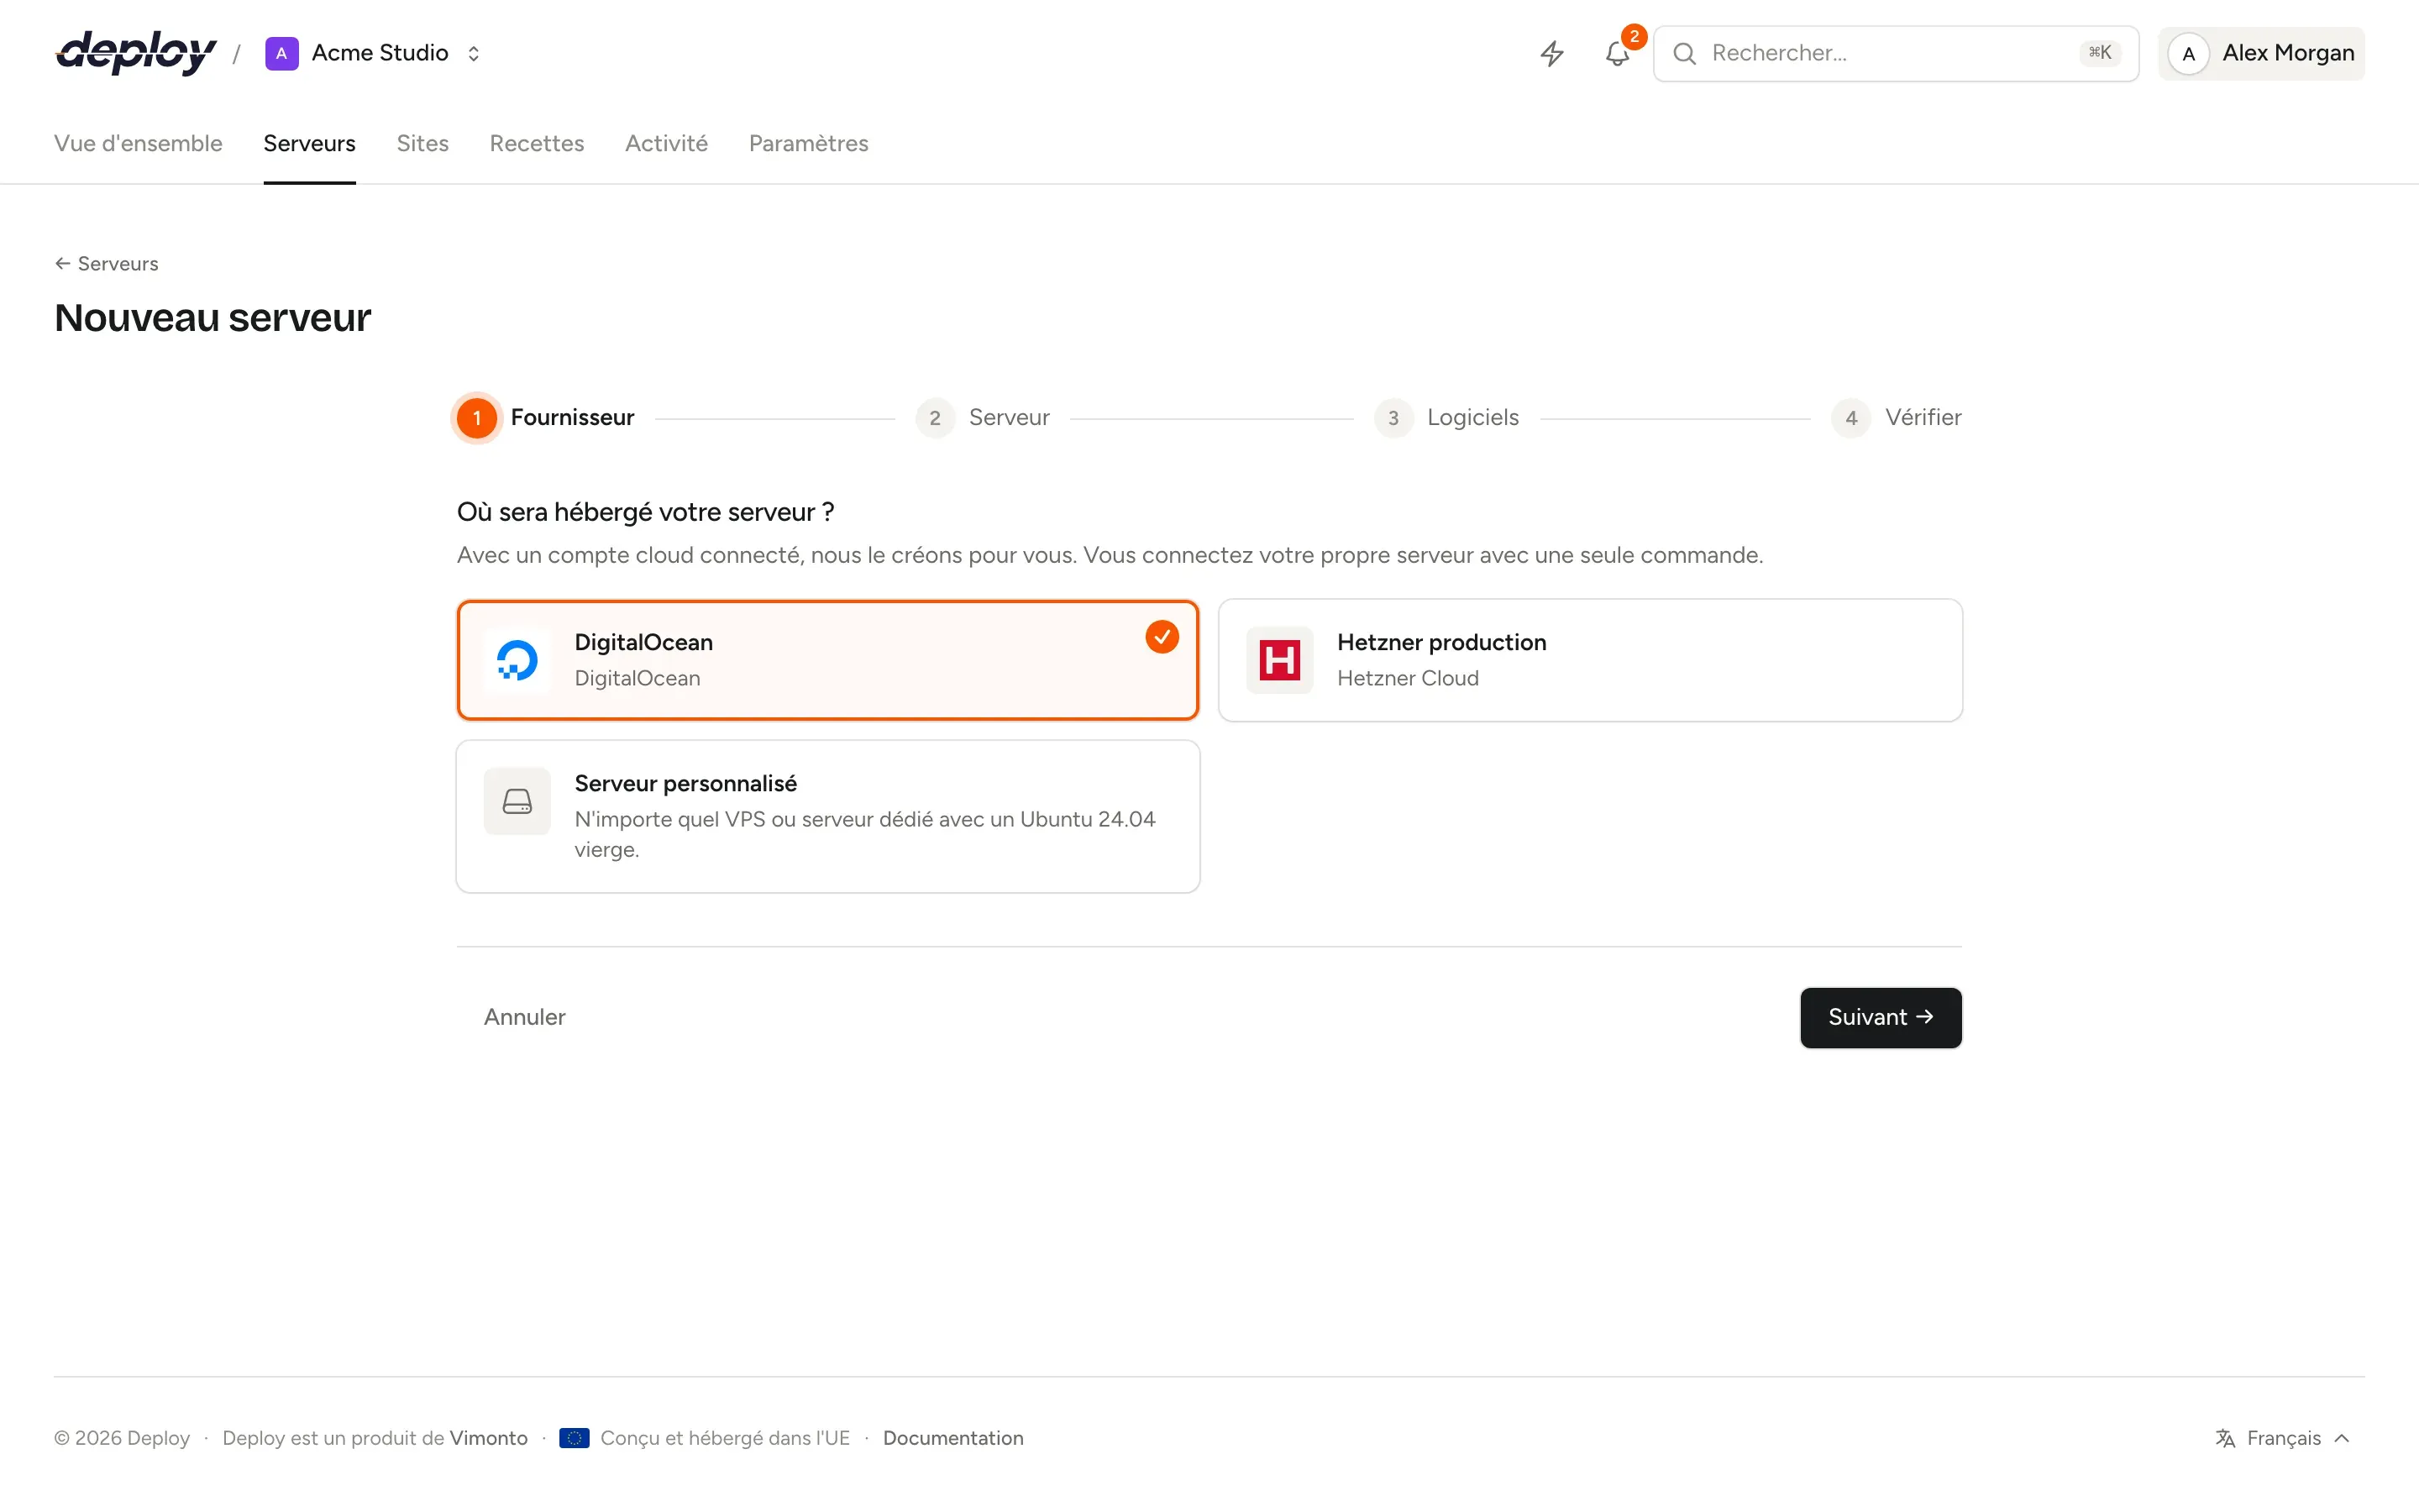The image size is (2419, 1512).
Task: Click the custom server drive icon
Action: pyautogui.click(x=517, y=801)
